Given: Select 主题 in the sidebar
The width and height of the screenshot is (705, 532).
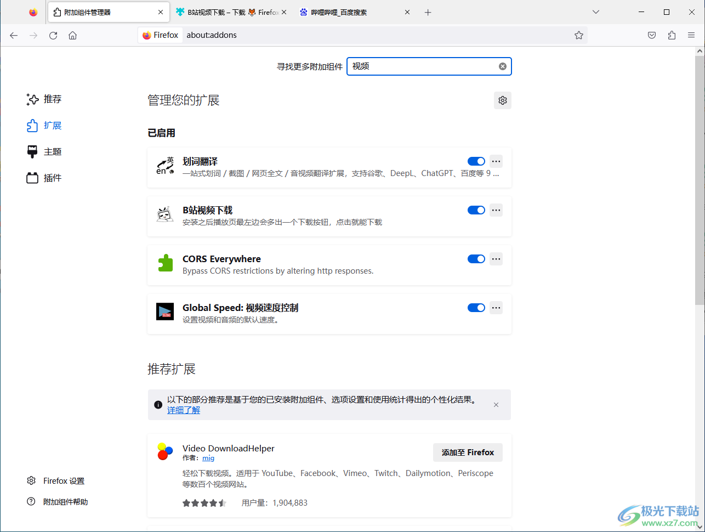Looking at the screenshot, I should pos(44,152).
